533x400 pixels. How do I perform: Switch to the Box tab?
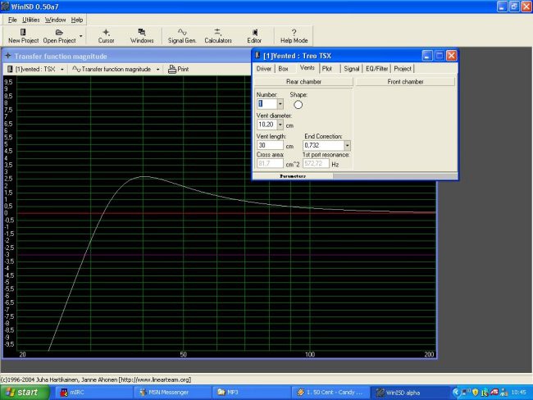point(283,69)
